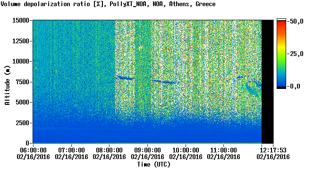The height and width of the screenshot is (183, 314).
Task: Click the 50,0 colorbar label
Action: click(297, 22)
